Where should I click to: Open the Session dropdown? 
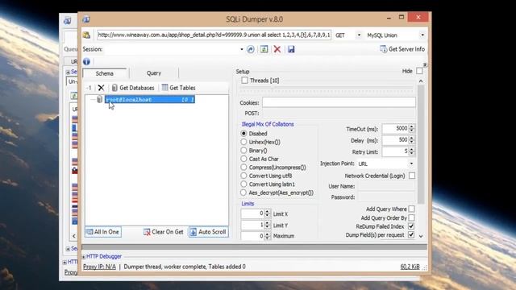click(241, 49)
